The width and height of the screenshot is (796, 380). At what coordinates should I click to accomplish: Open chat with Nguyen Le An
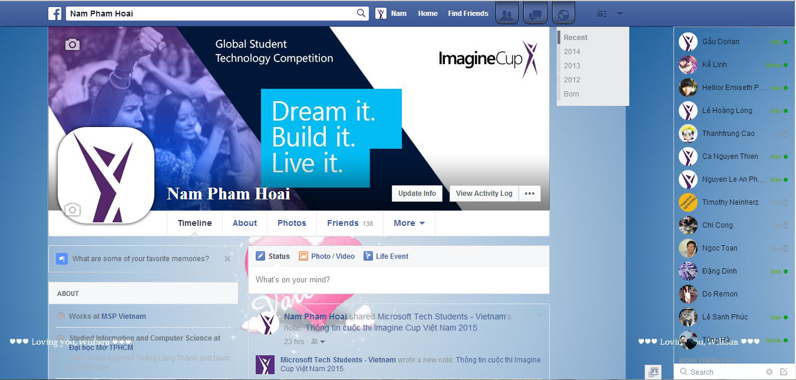point(734,179)
